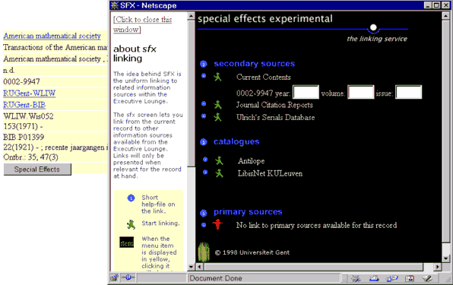Click the connection status icon in status bar
The image size is (453, 285).
128,278
